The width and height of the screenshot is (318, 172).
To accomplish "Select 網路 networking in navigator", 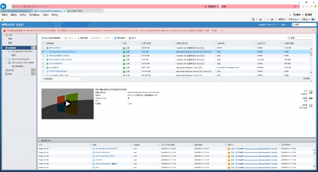I will [x=10, y=74].
